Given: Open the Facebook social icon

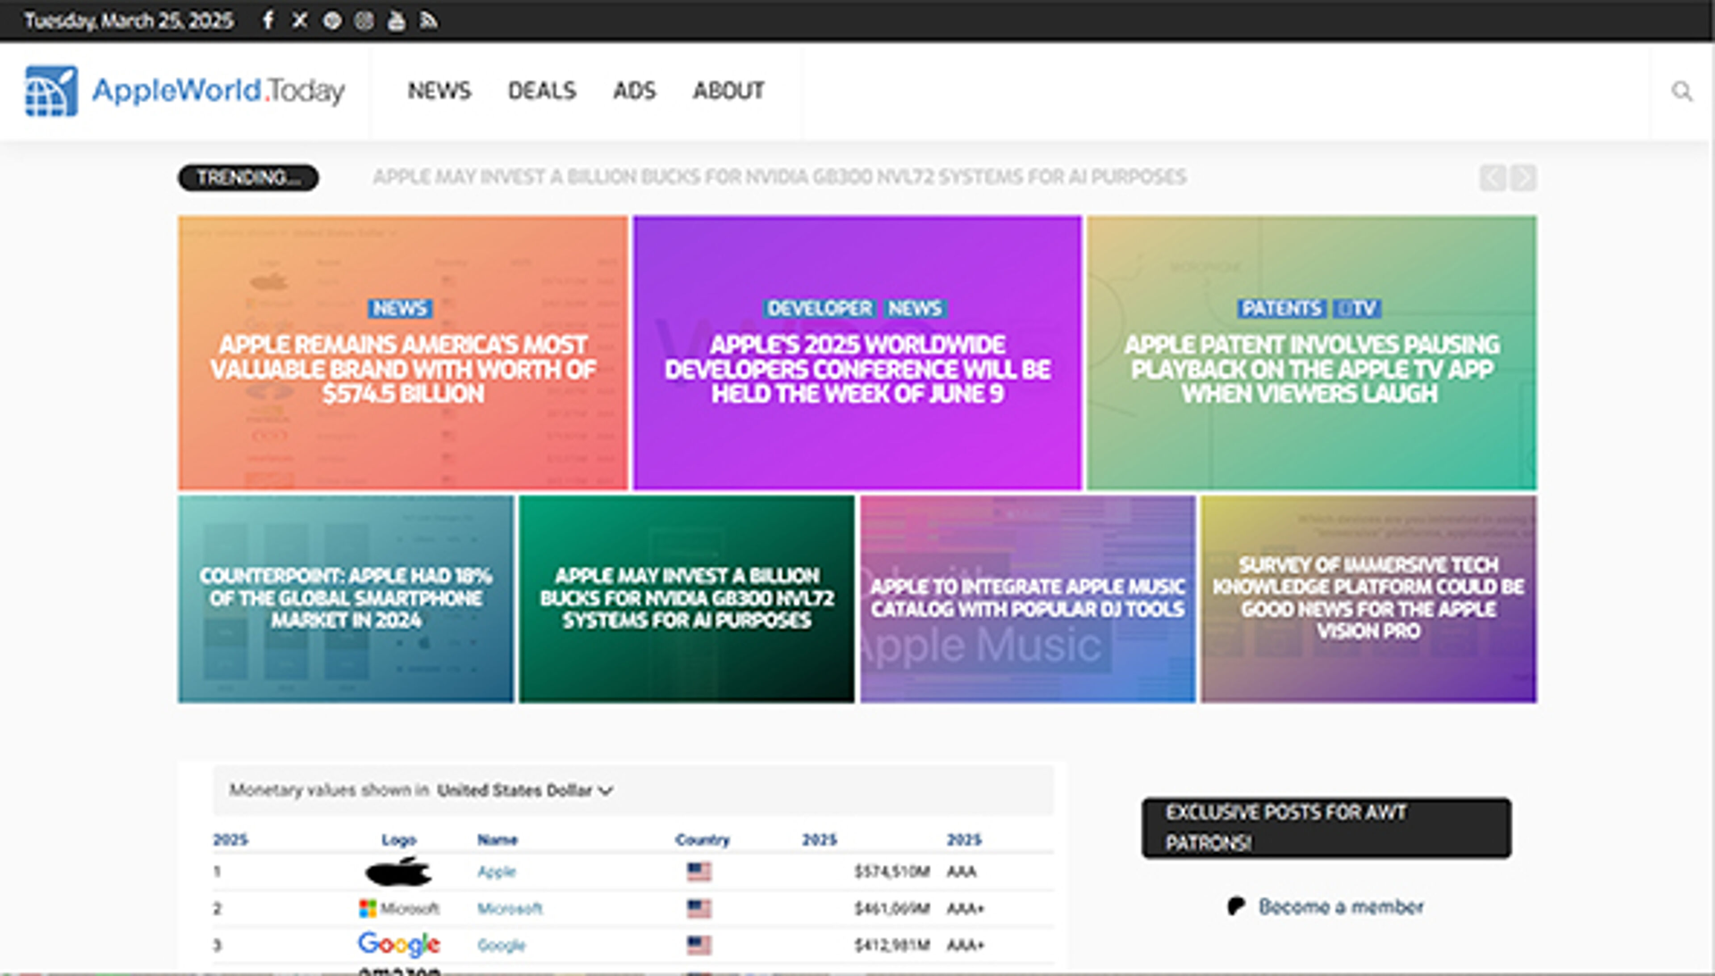Looking at the screenshot, I should coord(268,21).
